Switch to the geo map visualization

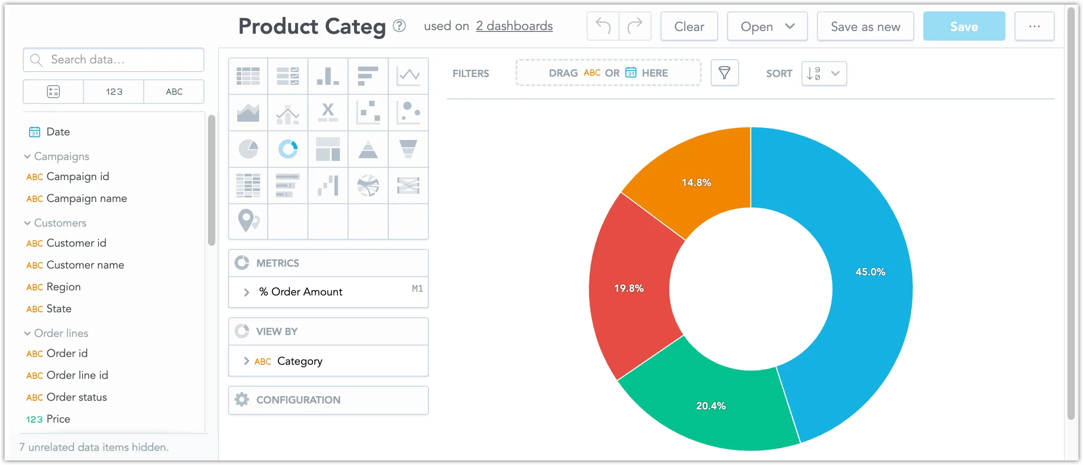(x=248, y=222)
